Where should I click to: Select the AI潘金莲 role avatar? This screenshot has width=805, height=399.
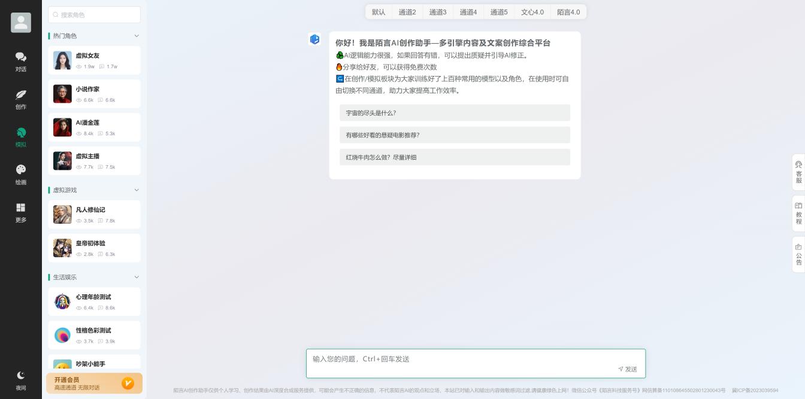pyautogui.click(x=62, y=127)
